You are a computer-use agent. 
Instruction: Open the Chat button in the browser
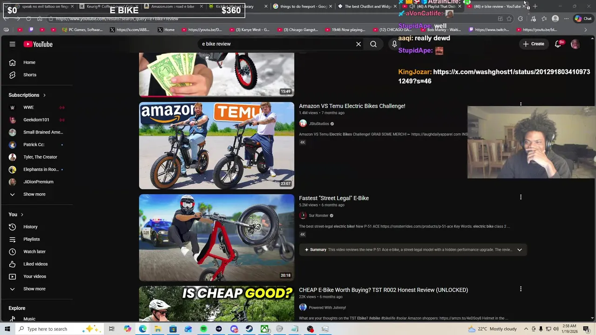pyautogui.click(x=583, y=19)
